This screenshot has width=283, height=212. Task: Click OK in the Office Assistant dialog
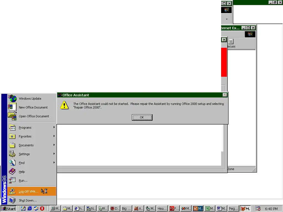pos(142,117)
